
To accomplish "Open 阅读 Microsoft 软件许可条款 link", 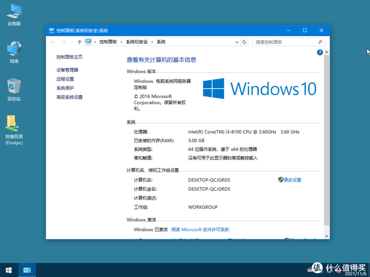I will point(200,229).
